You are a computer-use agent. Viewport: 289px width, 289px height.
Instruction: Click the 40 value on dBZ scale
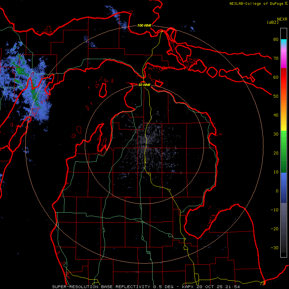pyautogui.click(x=276, y=115)
